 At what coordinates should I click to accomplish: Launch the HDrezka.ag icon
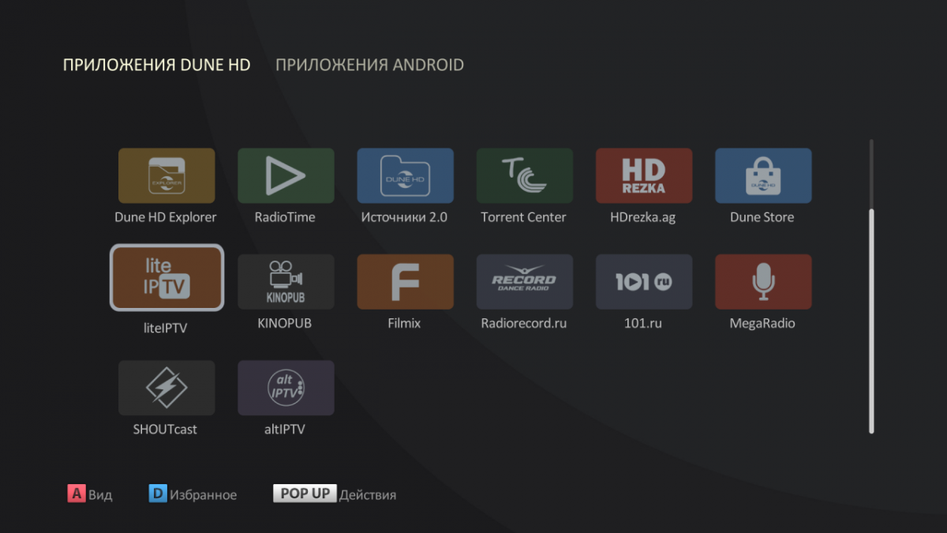coord(644,175)
